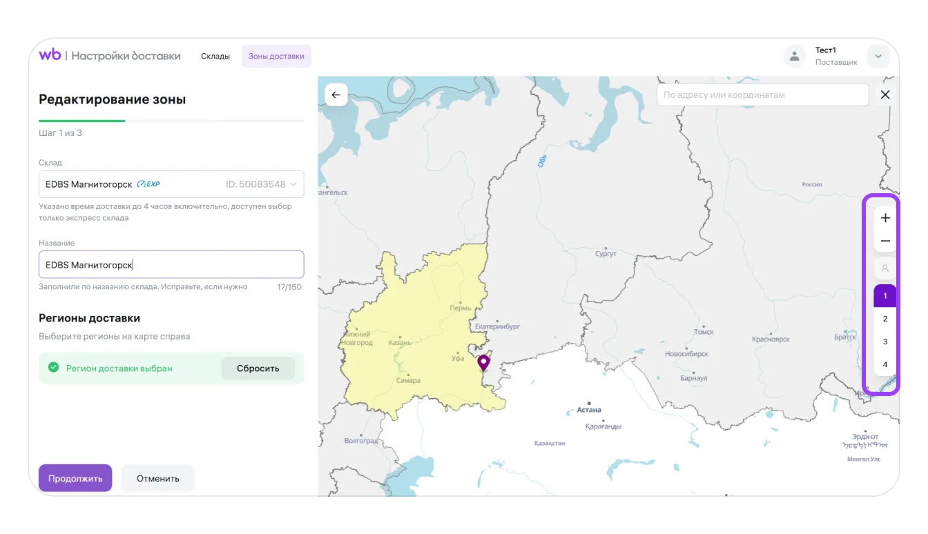Click the person location icon on map
This screenshot has height=534, width=928.
click(885, 268)
